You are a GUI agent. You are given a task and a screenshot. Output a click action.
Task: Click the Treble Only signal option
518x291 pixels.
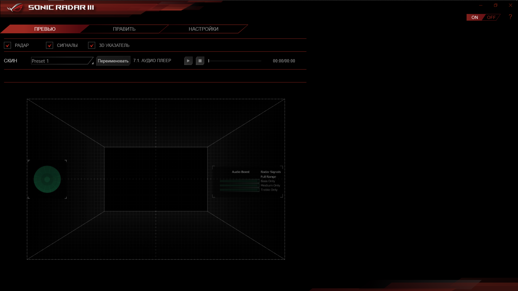[269, 190]
